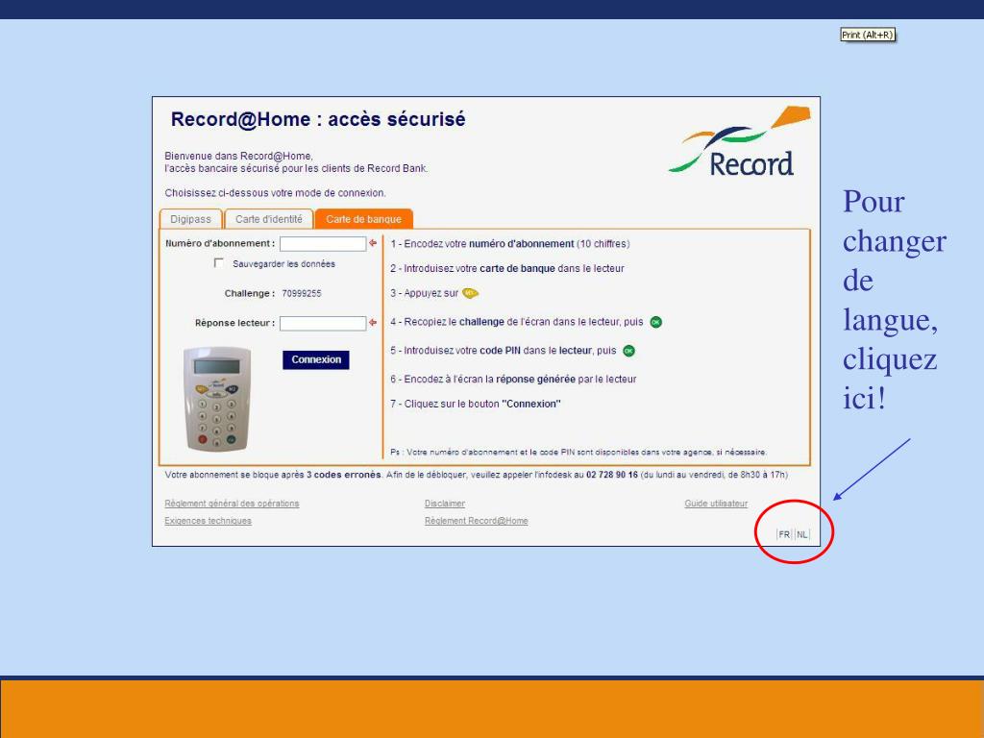Open the Guide utilisateur link
984x738 pixels.
pyautogui.click(x=716, y=504)
